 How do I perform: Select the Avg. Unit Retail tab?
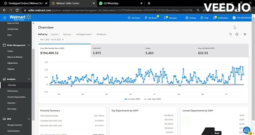(222, 50)
